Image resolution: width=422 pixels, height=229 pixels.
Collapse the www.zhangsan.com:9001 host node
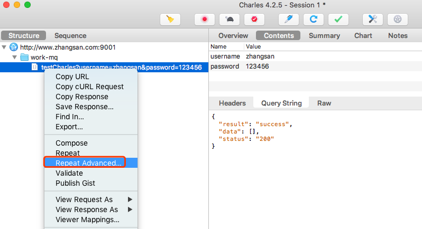click(x=4, y=47)
